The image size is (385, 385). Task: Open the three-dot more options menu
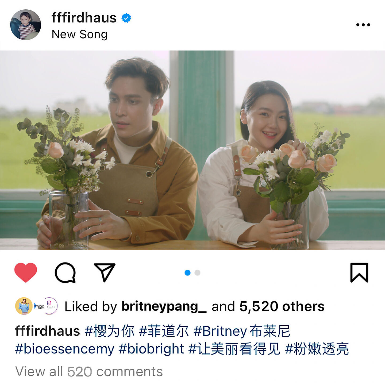point(363,25)
